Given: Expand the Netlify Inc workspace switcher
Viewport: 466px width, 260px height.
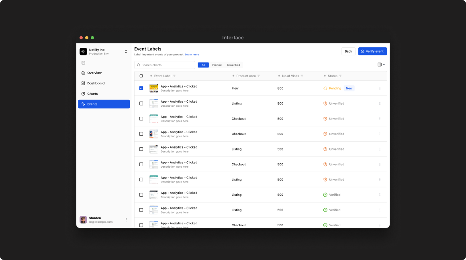Looking at the screenshot, I should coord(126,51).
